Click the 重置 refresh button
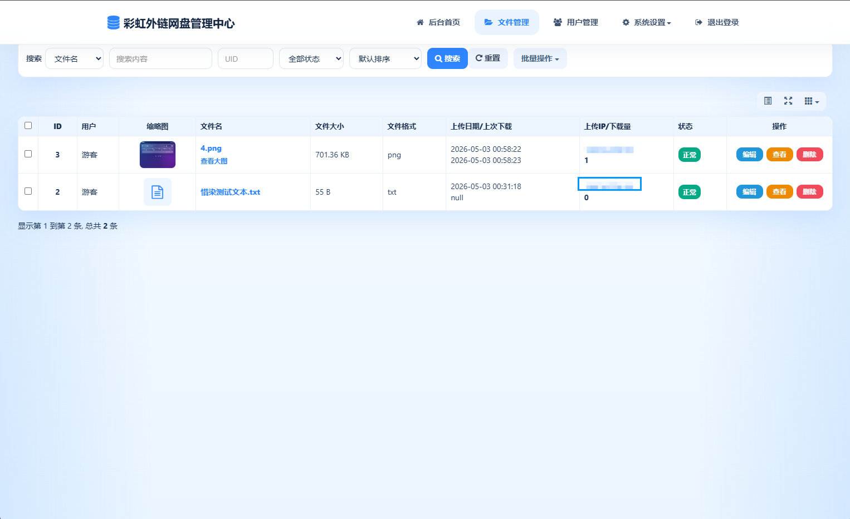This screenshot has width=850, height=519. click(488, 58)
